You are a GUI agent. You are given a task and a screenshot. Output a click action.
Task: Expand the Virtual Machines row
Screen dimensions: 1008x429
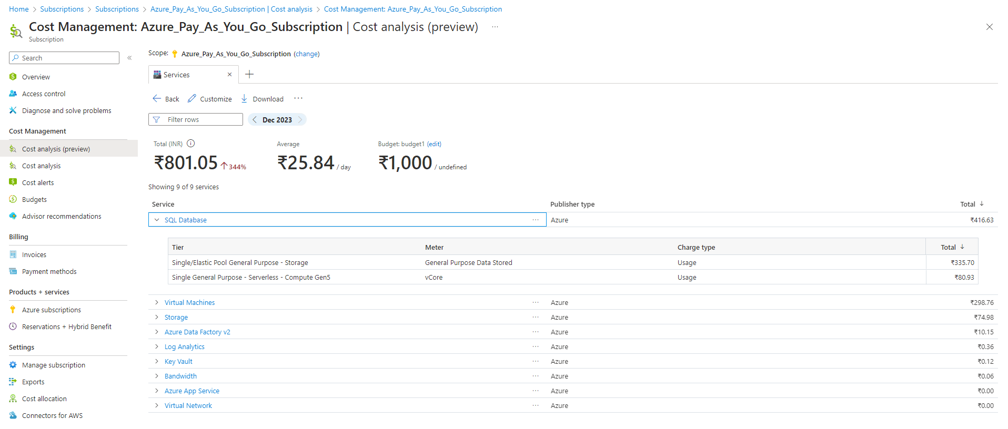[x=157, y=302]
